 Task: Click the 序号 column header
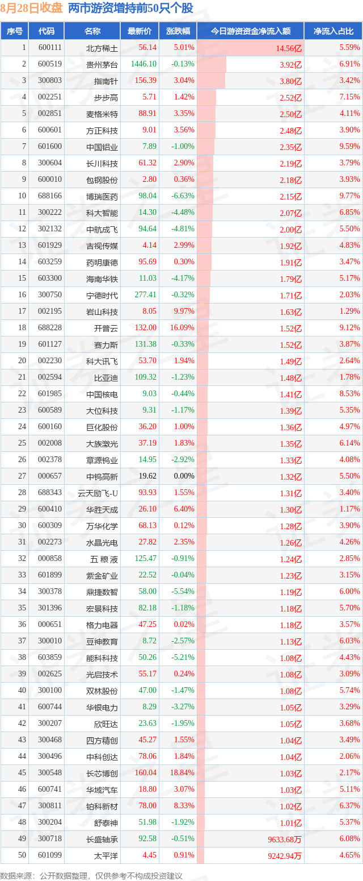(15, 31)
